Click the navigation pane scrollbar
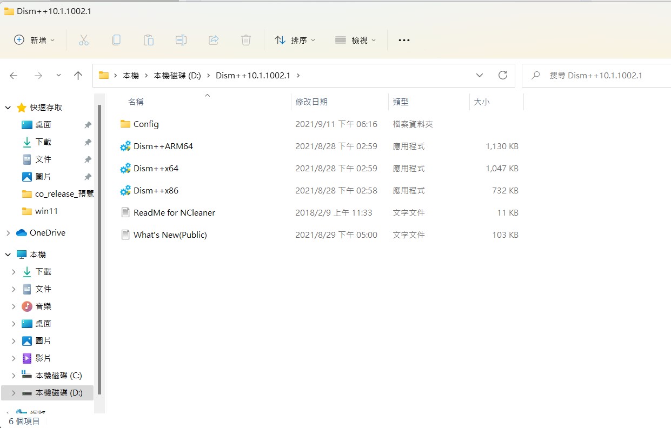The width and height of the screenshot is (671, 428). point(99,250)
